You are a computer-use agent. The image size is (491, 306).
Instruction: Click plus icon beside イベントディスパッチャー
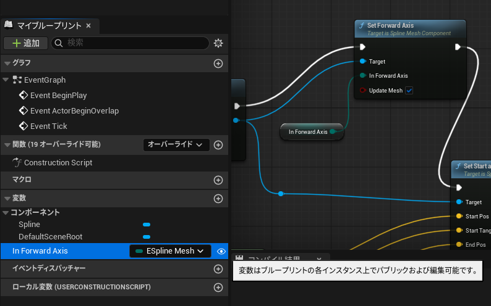[x=218, y=269]
